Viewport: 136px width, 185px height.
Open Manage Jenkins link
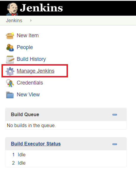(x=35, y=71)
